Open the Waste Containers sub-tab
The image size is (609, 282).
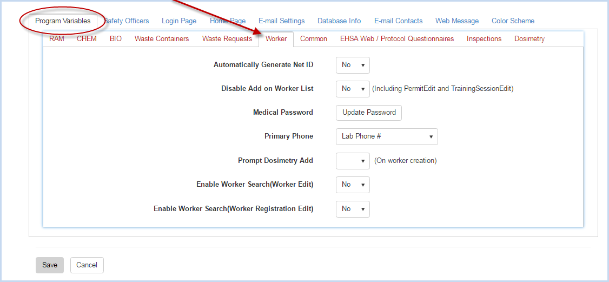tap(162, 39)
